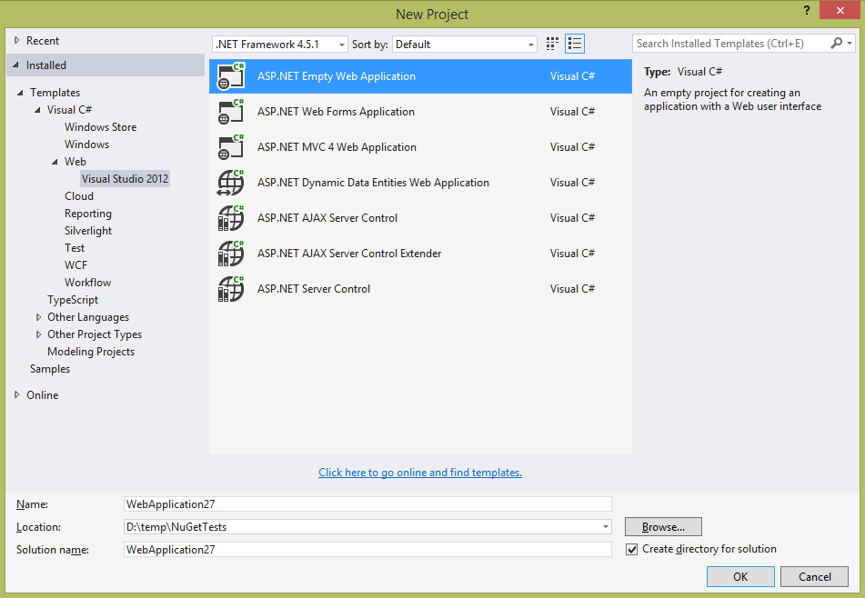Viewport: 865px width, 598px height.
Task: Select the WCF template category
Action: tap(75, 265)
